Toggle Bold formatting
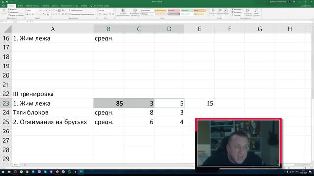Viewport: 314px width, 176px height. 27,14
